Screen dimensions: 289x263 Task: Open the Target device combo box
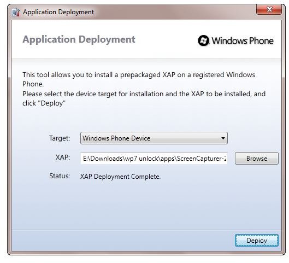point(154,138)
